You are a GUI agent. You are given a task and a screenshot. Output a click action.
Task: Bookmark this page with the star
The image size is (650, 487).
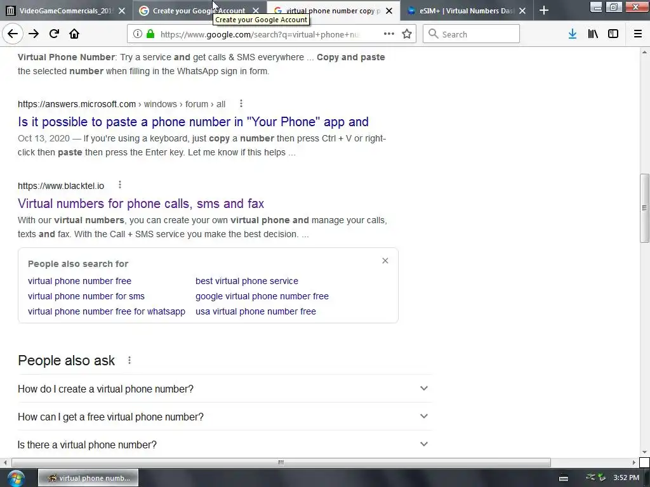pyautogui.click(x=407, y=34)
